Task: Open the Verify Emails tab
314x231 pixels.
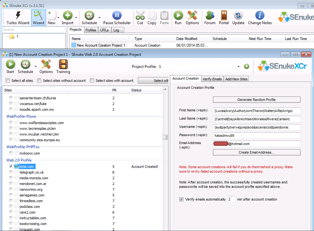Action: (x=212, y=79)
